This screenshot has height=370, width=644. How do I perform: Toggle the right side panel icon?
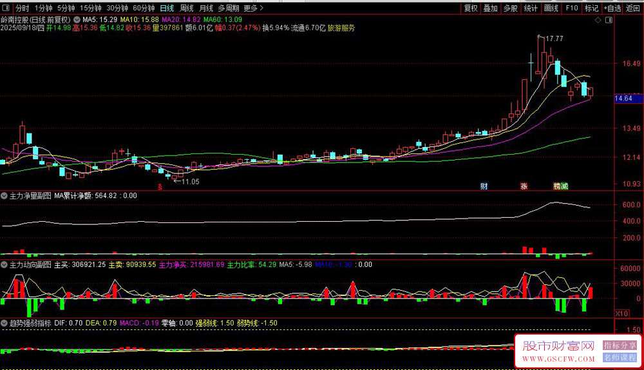609,20
